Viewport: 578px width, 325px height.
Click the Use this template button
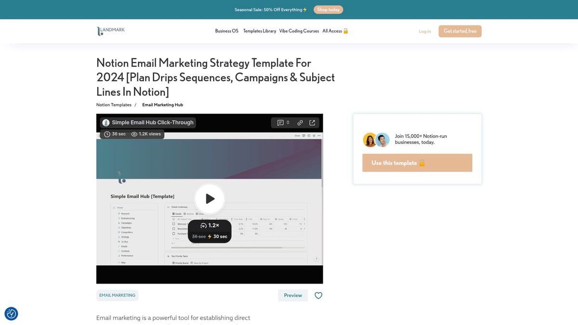[x=417, y=163]
